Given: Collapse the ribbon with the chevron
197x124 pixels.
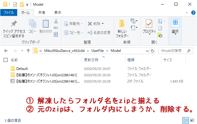Looking at the screenshot, I should tap(187, 13).
